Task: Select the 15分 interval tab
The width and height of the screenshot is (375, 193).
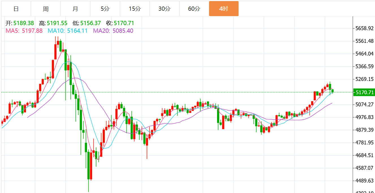Action: pyautogui.click(x=135, y=9)
